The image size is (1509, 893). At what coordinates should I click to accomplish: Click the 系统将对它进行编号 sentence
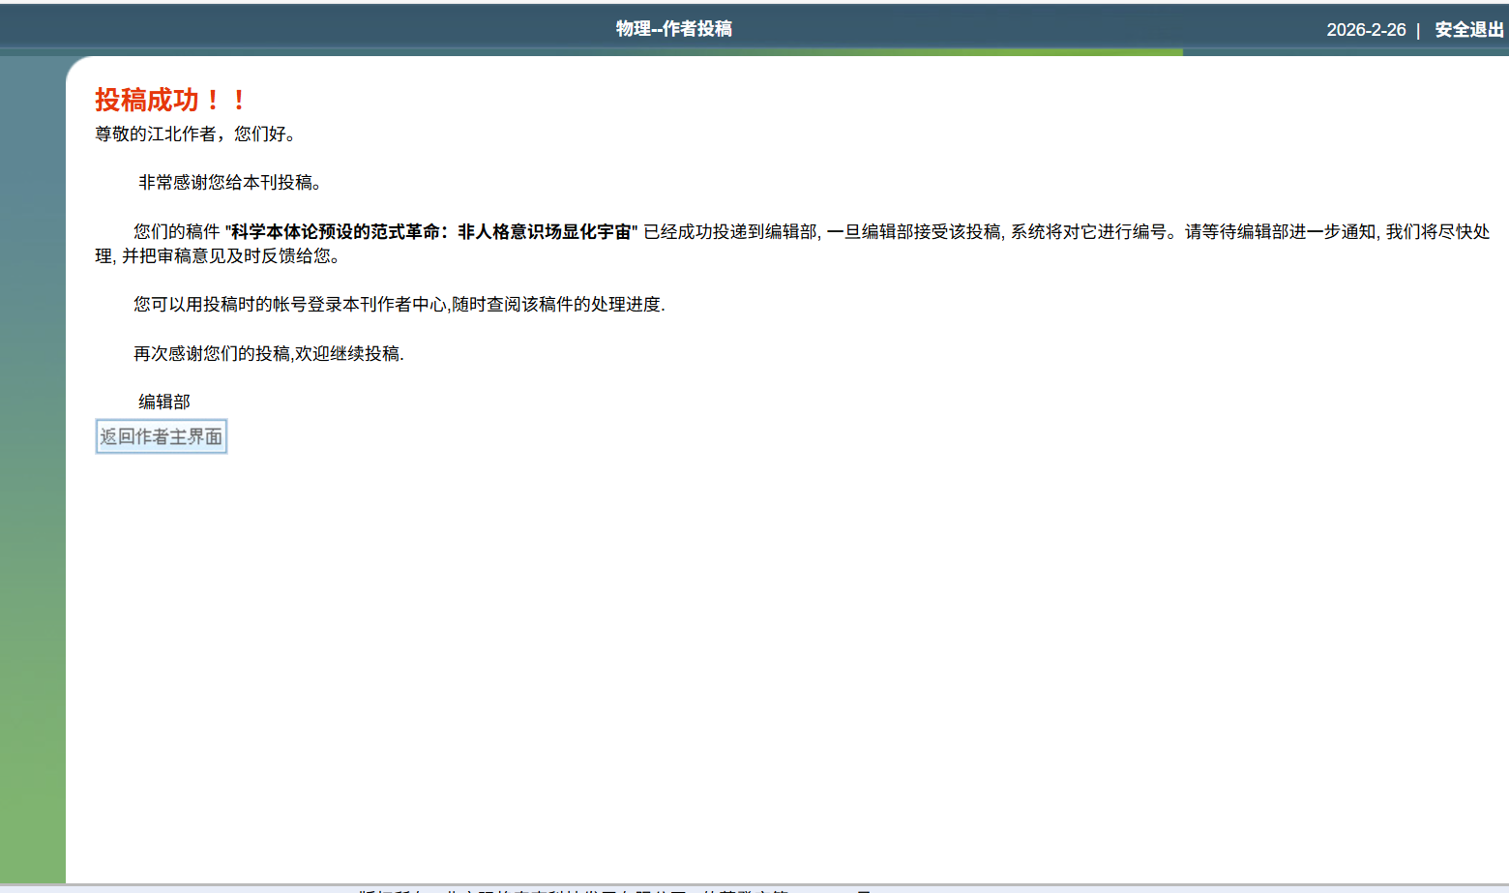[x=1088, y=232]
